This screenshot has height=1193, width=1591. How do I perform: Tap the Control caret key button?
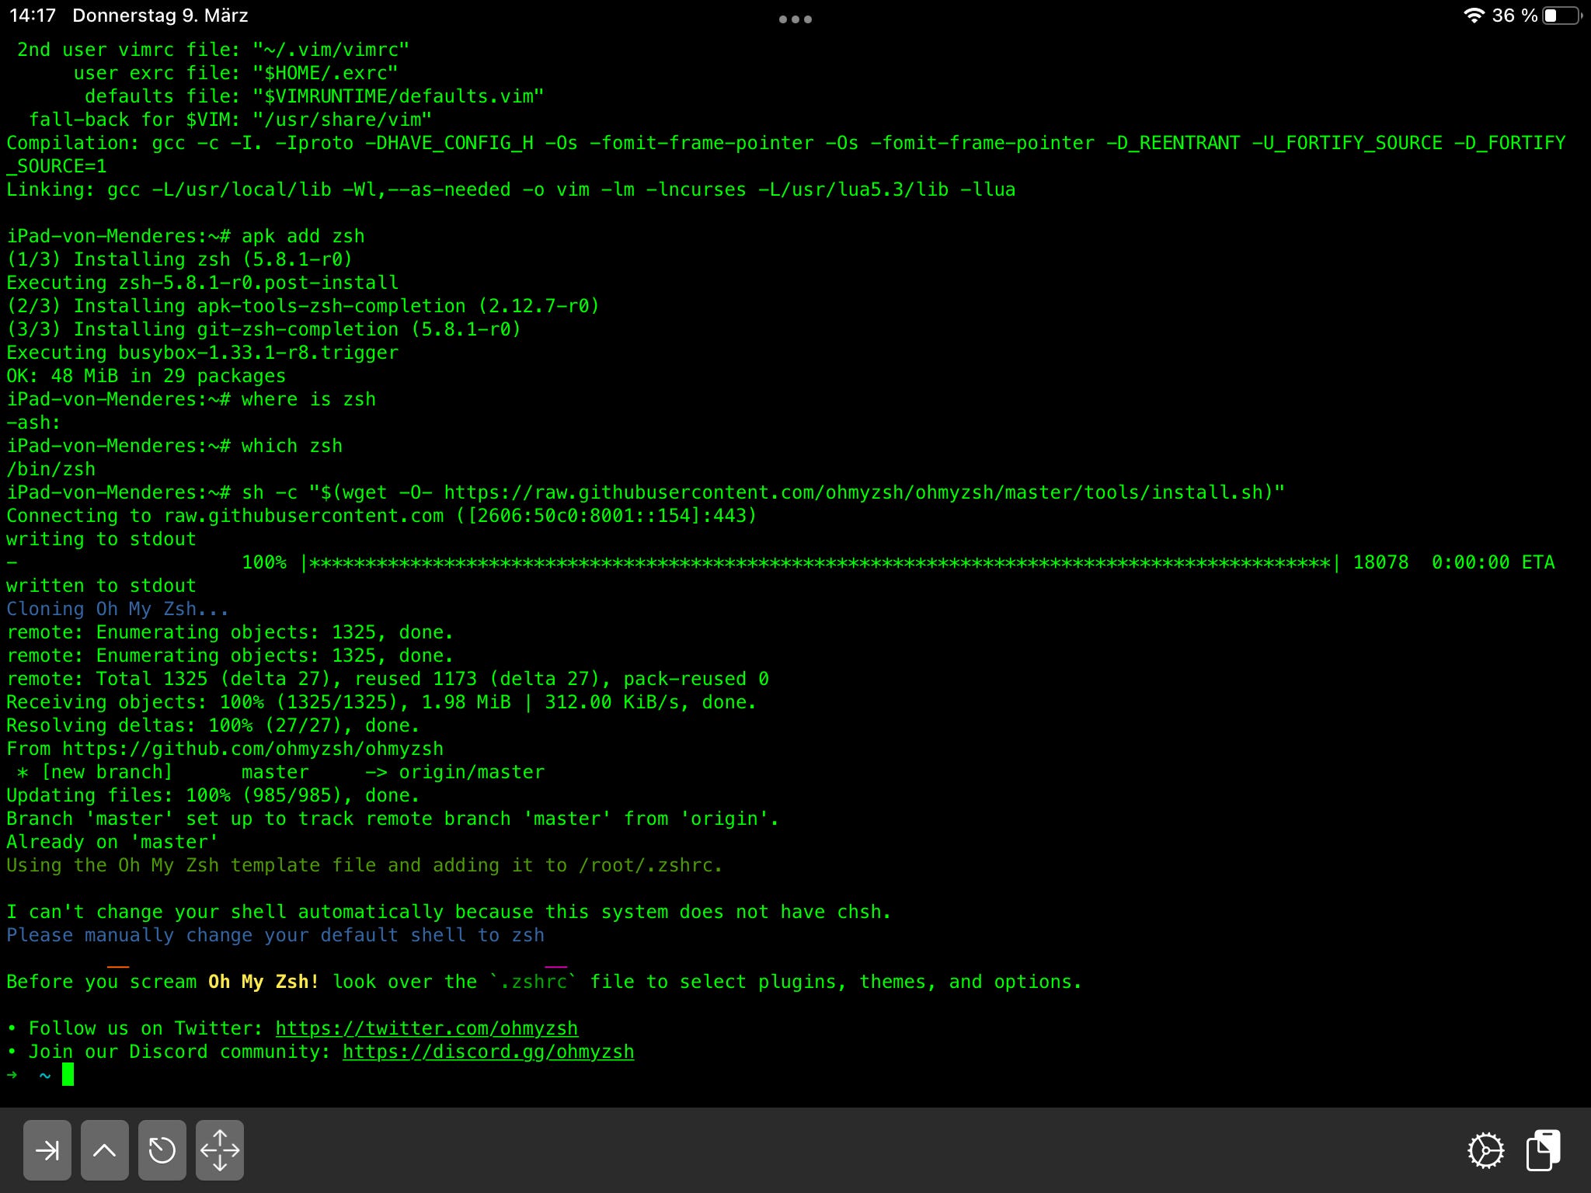pos(105,1150)
